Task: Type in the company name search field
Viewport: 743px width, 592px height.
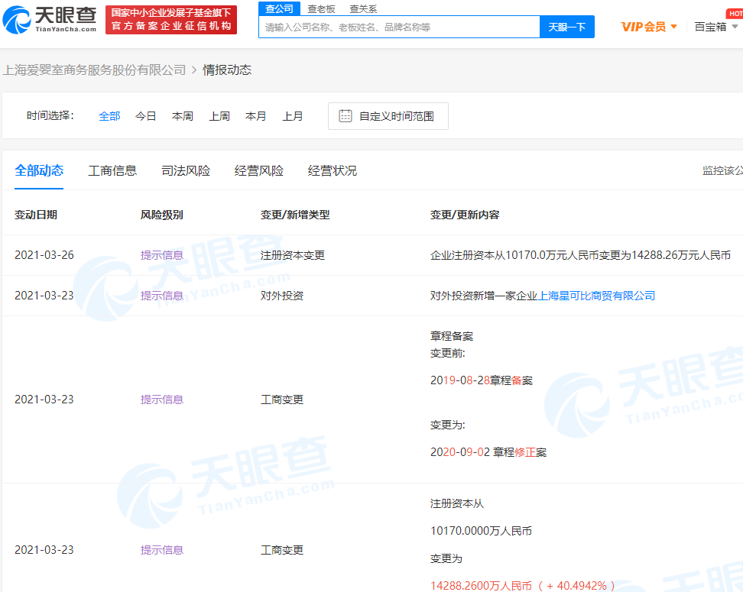Action: [399, 27]
